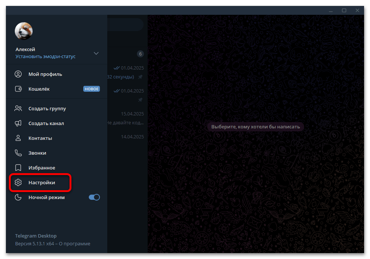Expand the account list chevron near Алексей

[96, 53]
